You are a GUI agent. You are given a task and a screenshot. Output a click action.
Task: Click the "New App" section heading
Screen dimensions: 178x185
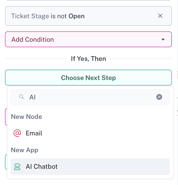(x=25, y=150)
